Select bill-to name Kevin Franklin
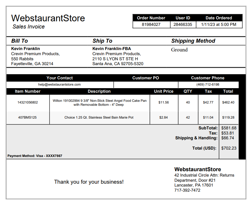The image size is (252, 209). pos(25,49)
